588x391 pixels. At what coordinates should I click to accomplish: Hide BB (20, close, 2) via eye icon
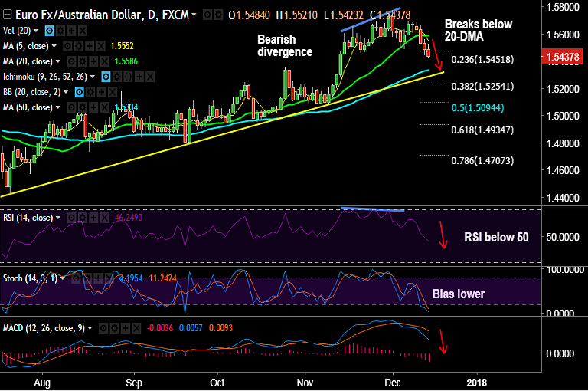79,92
